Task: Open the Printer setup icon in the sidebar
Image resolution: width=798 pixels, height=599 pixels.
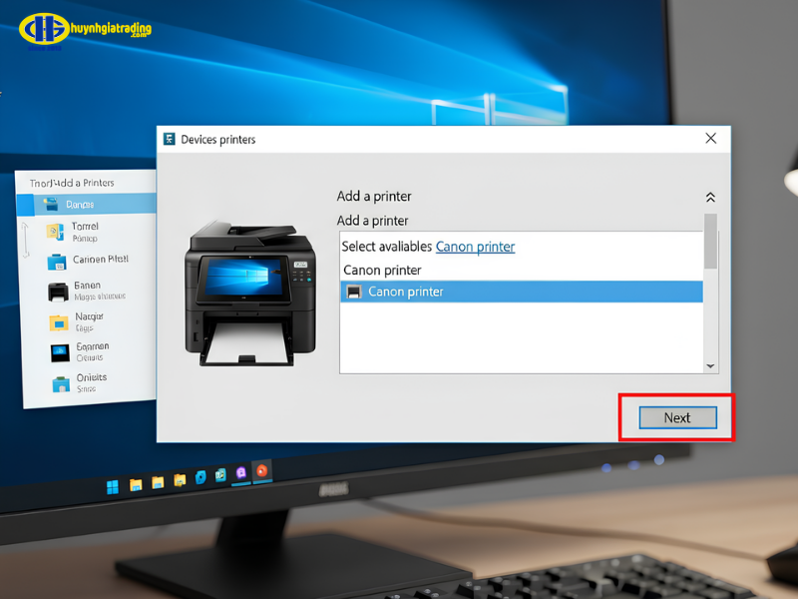Action: tap(54, 232)
